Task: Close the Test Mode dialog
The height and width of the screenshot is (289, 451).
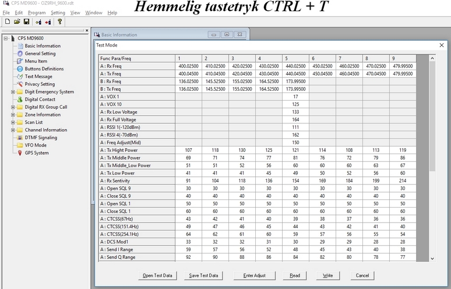Action: click(x=442, y=45)
